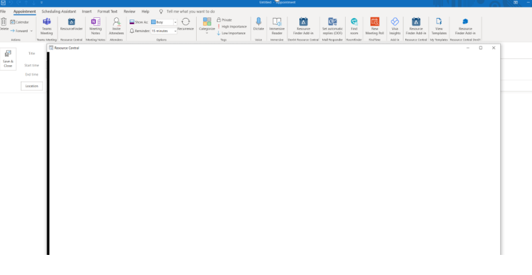Open New Meeting Poll
Viewport: 532px width, 275px height.
point(375,26)
